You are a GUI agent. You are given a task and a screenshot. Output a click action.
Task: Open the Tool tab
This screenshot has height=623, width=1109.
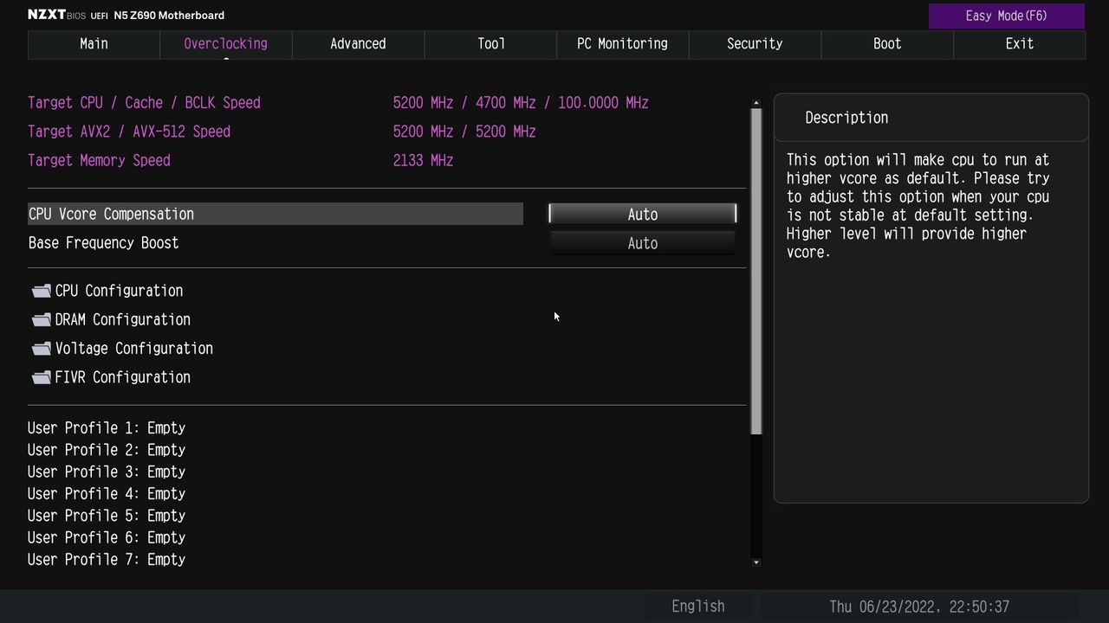pyautogui.click(x=490, y=44)
